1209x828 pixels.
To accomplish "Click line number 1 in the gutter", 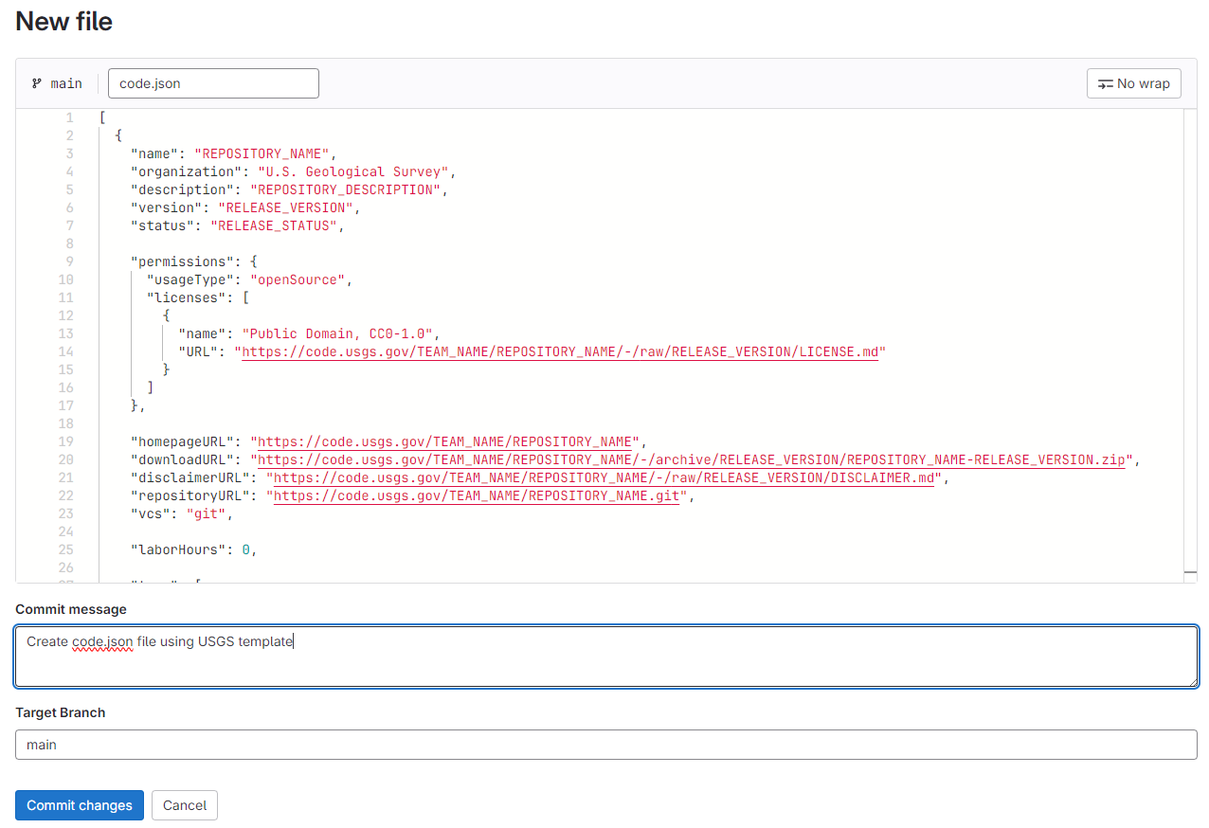I will [x=69, y=117].
